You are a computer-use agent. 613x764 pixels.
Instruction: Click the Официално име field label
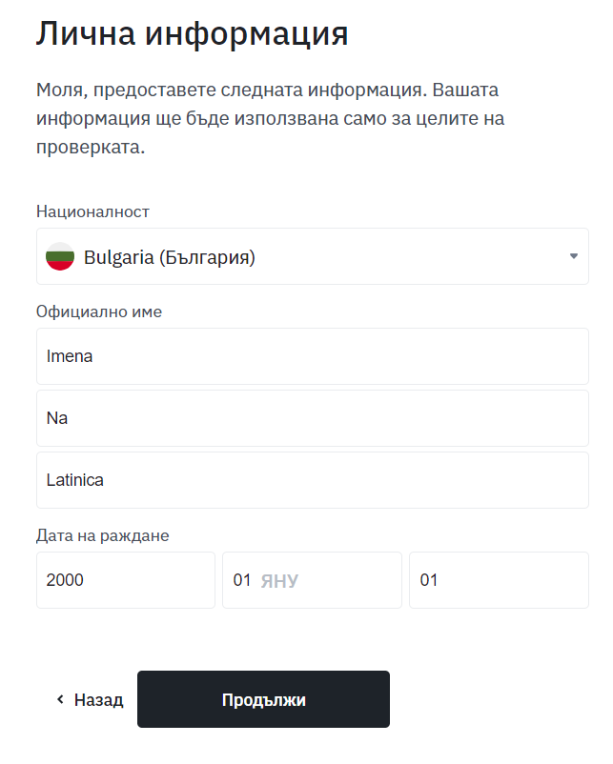99,312
